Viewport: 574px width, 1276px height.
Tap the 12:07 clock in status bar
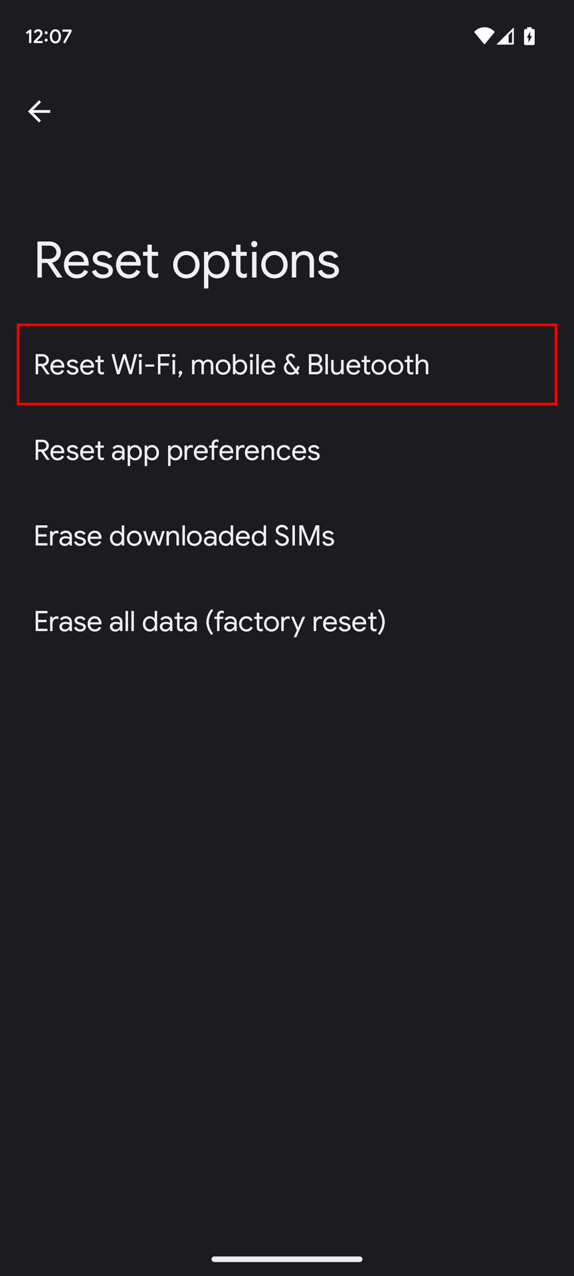pos(48,36)
